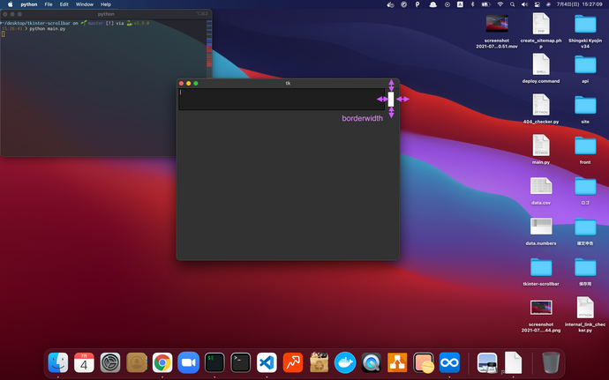Open the iTerm icon in the Dock
This screenshot has width=609, height=380.
coord(214,362)
